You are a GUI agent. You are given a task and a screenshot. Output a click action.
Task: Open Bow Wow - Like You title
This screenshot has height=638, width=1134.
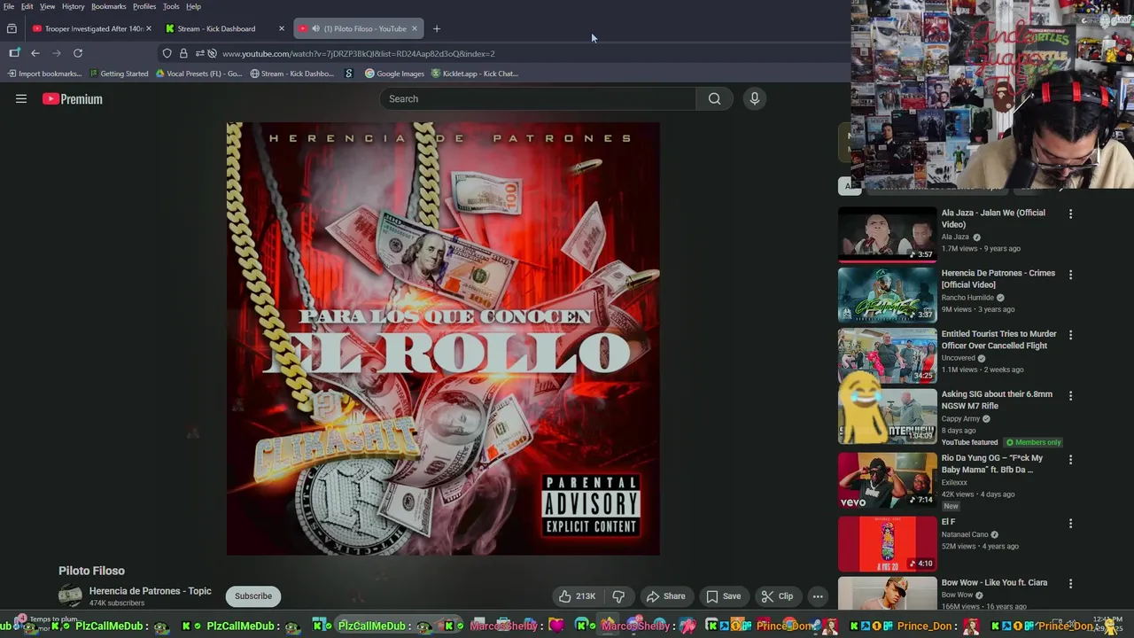click(x=994, y=583)
